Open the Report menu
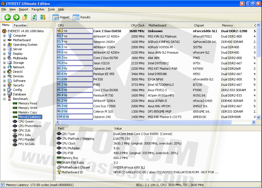Viewport: 262px width, 188px height. pyautogui.click(x=24, y=9)
